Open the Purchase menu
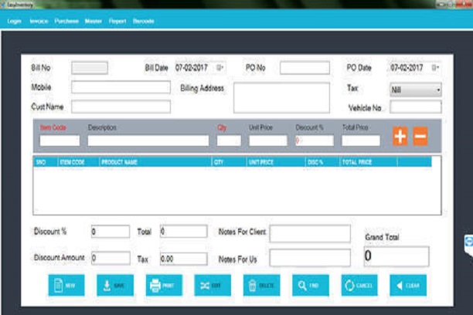Viewport: 473px width, 315px height. [x=66, y=21]
